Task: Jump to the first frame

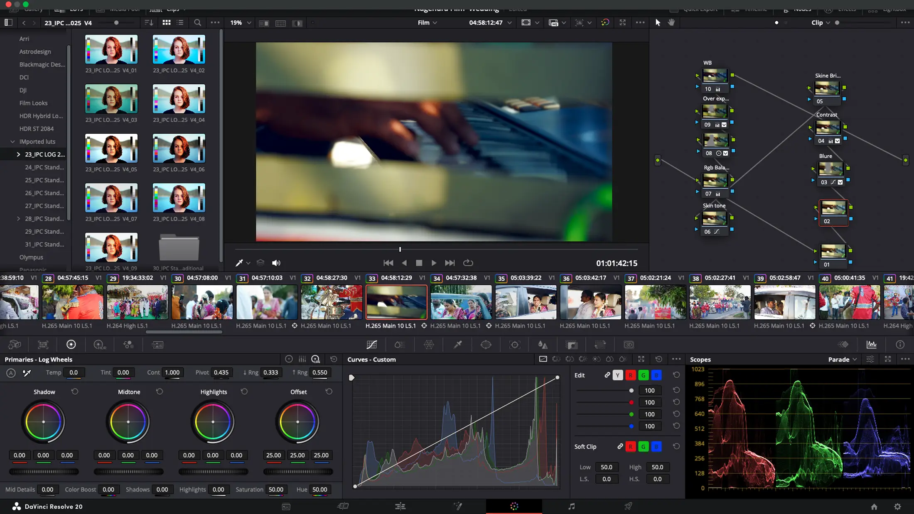Action: 388,263
